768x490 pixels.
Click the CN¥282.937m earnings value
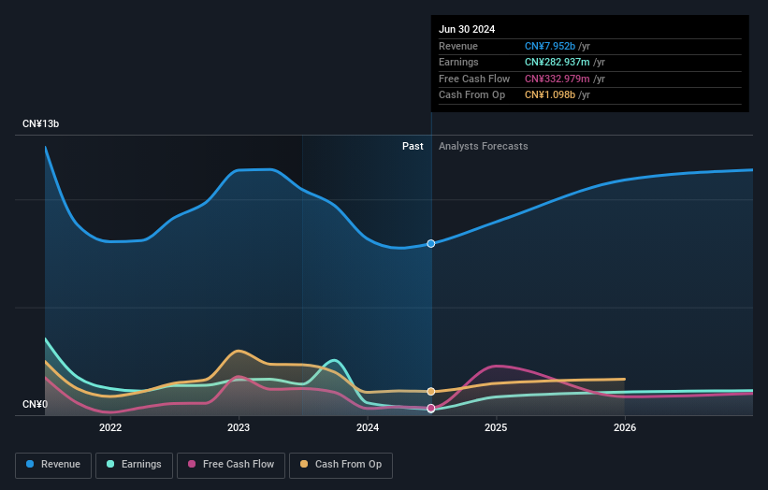pyautogui.click(x=558, y=62)
